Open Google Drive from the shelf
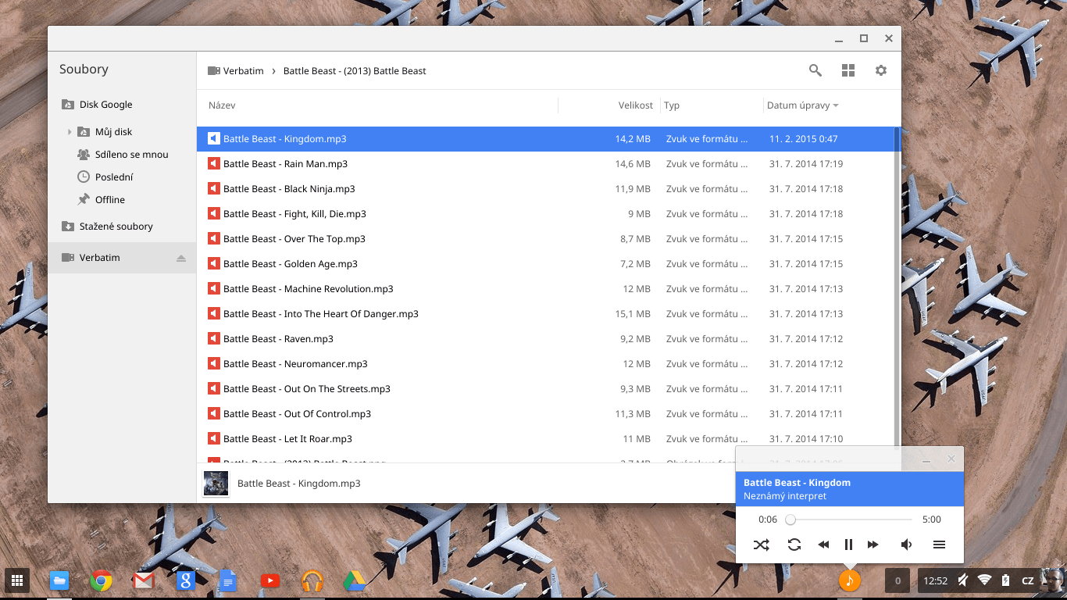This screenshot has width=1067, height=600. pyautogui.click(x=355, y=580)
